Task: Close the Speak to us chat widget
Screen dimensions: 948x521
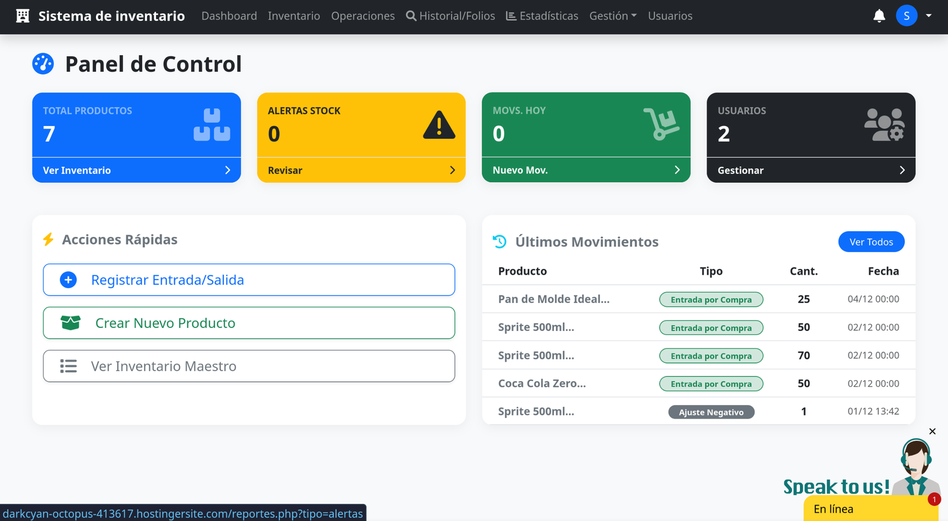Action: tap(933, 432)
